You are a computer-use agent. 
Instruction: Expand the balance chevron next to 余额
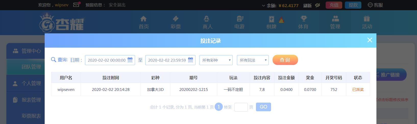tap(263, 5)
